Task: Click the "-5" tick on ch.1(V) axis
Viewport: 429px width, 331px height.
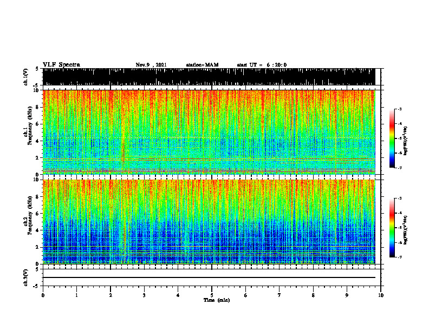Action: pyautogui.click(x=36, y=85)
